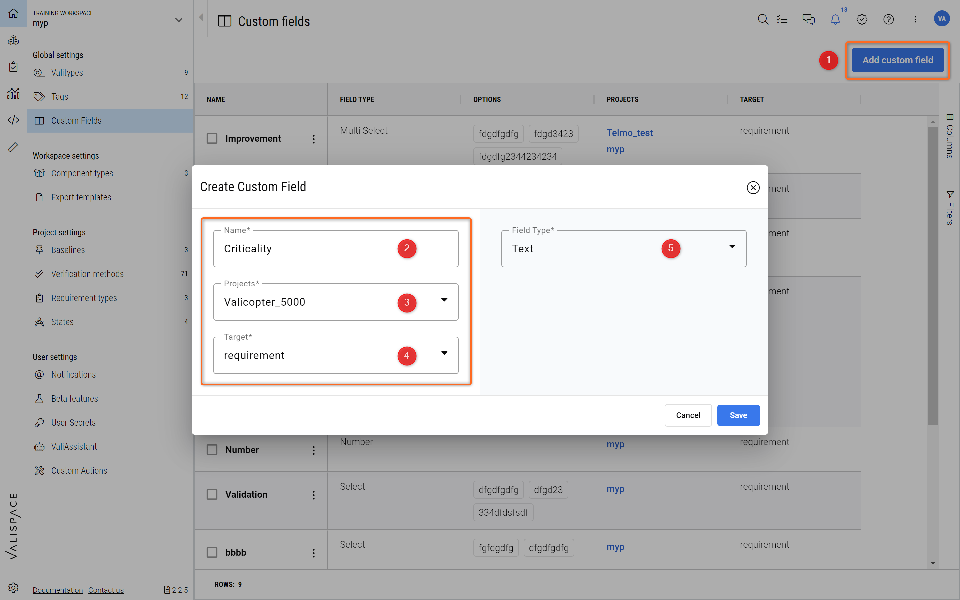The image size is (960, 600).
Task: Open the notifications bell with 13 badge
Action: pos(835,19)
